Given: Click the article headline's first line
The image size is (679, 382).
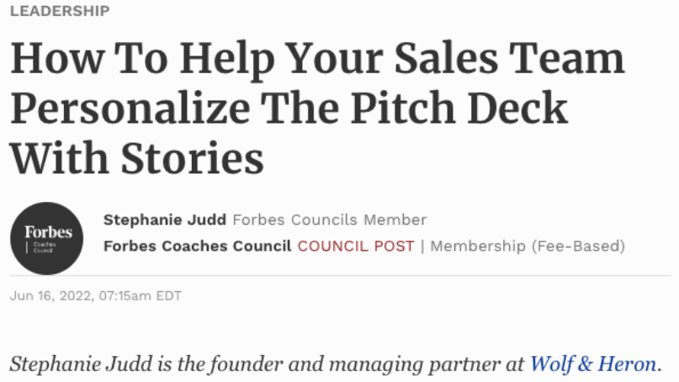Looking at the screenshot, I should pos(316,60).
